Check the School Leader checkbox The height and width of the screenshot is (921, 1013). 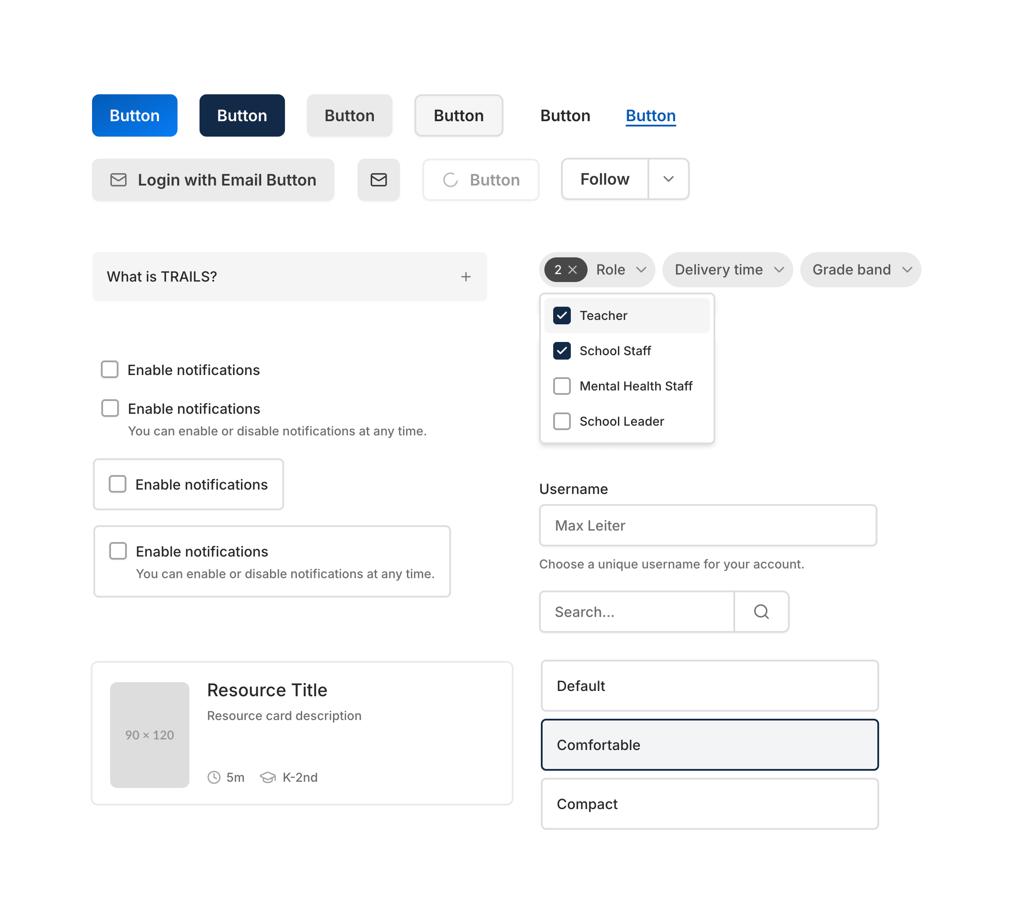(562, 421)
